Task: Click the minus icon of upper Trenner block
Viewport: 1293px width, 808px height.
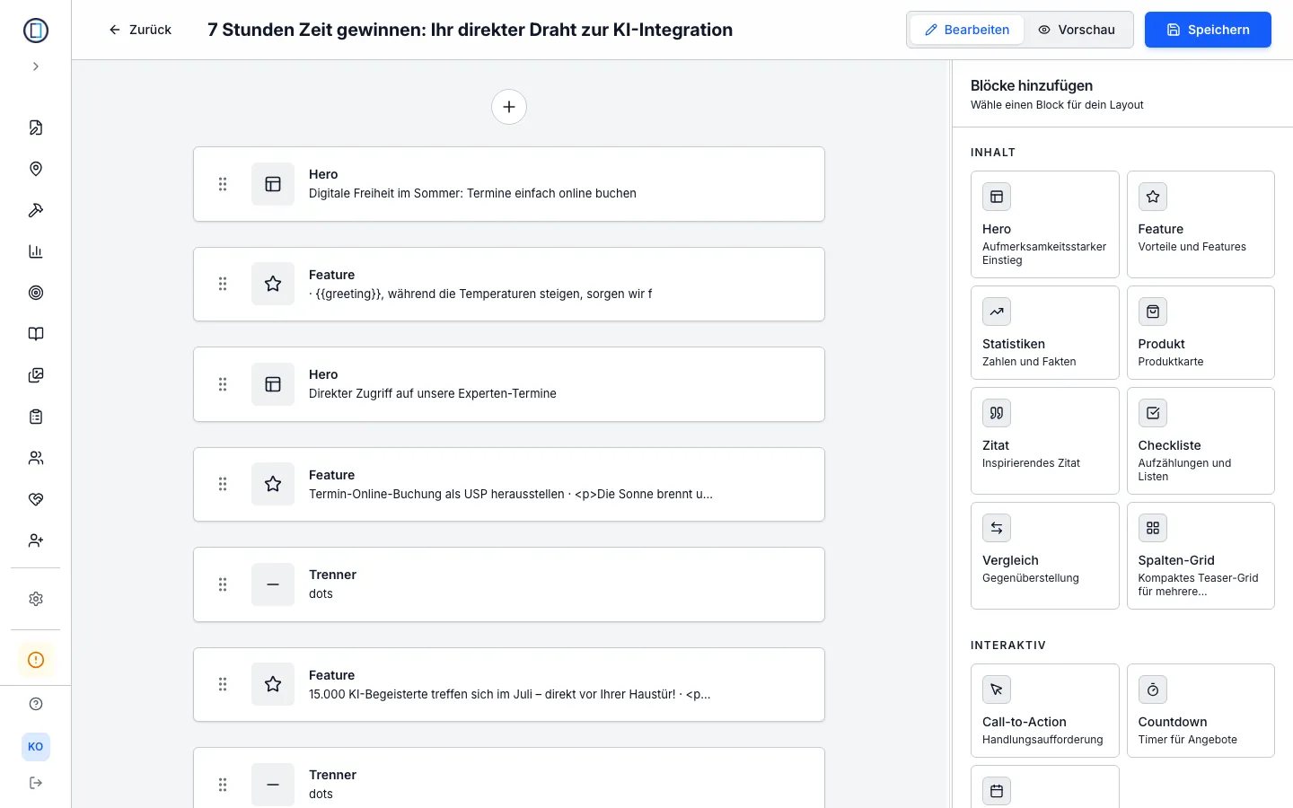Action: (x=273, y=584)
